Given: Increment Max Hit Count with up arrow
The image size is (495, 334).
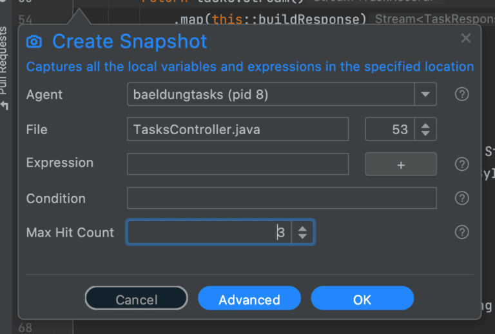Looking at the screenshot, I should click(x=302, y=228).
